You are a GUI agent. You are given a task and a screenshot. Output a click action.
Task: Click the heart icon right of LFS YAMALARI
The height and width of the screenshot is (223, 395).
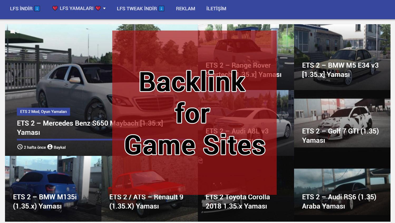coord(98,8)
